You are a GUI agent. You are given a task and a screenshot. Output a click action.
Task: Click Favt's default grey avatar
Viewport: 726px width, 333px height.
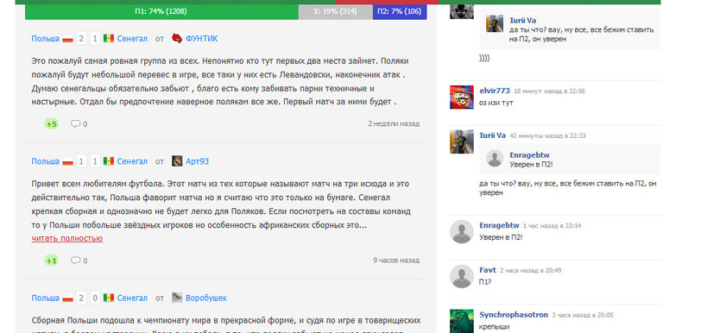coord(462,276)
